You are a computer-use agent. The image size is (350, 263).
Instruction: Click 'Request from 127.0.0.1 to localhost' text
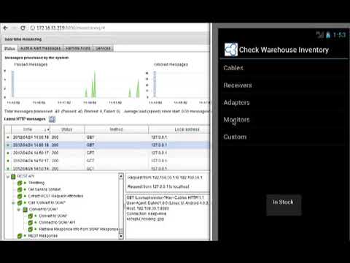(x=158, y=187)
